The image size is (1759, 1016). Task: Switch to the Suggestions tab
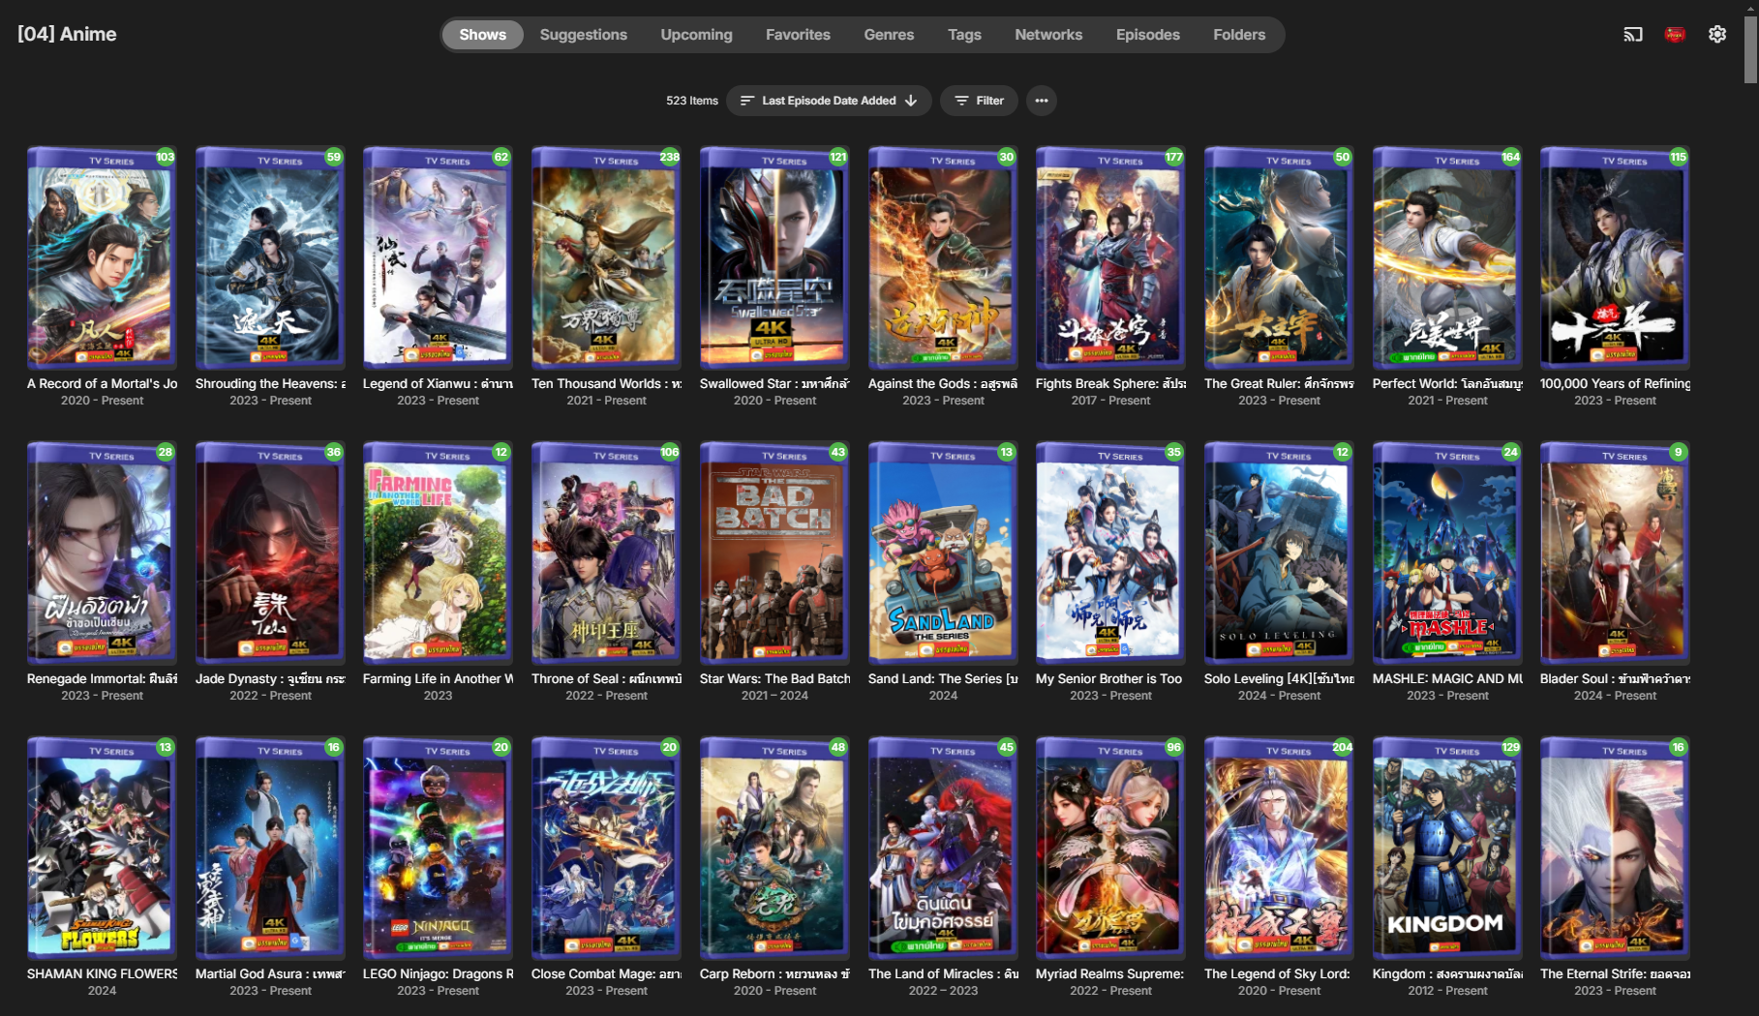point(584,35)
